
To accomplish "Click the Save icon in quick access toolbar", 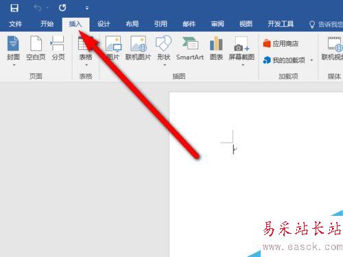I will coord(14,8).
